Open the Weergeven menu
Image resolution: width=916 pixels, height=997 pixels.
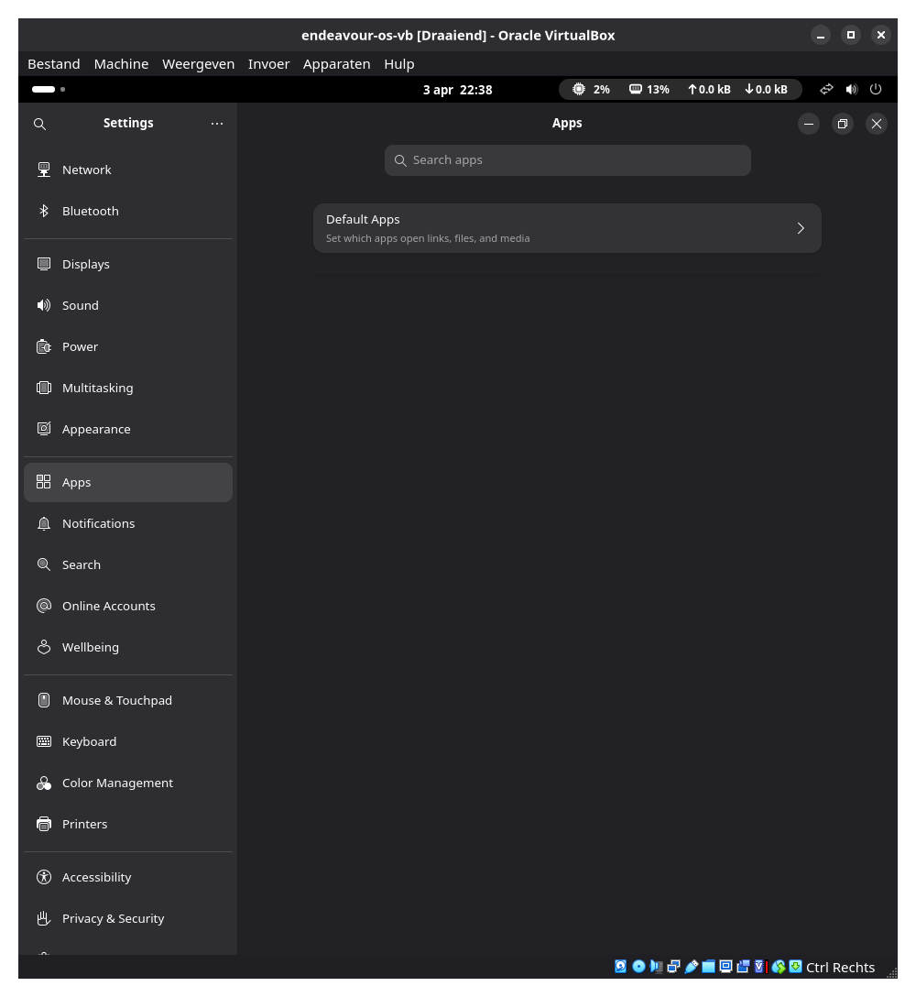point(198,63)
